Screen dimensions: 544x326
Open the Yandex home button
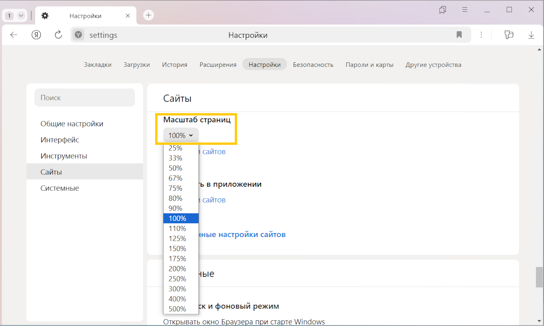click(x=36, y=35)
